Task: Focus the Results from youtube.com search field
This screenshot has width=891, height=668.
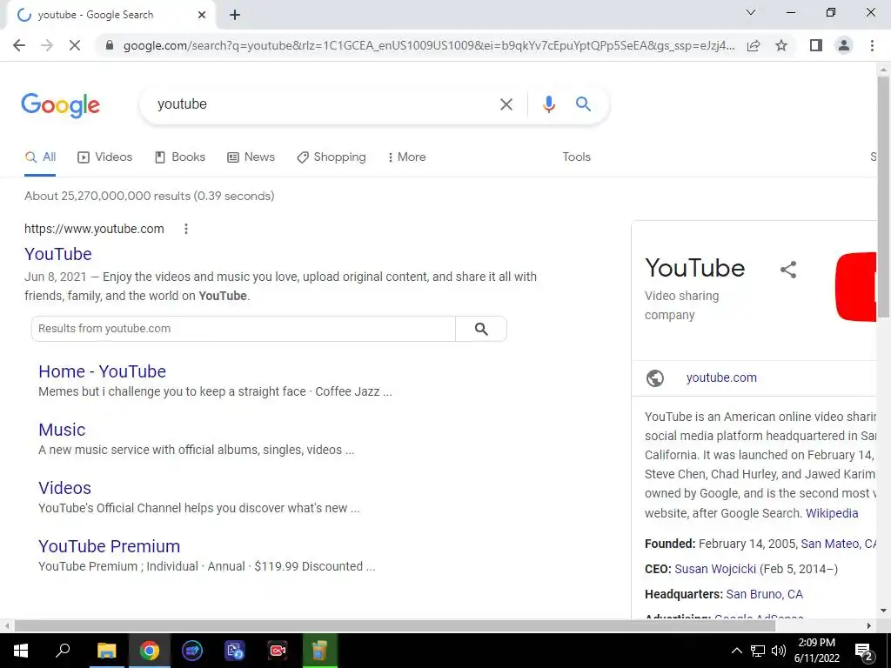Action: [x=244, y=329]
